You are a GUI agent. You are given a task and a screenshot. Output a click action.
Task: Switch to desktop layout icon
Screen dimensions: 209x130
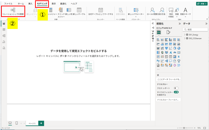click(x=10, y=123)
